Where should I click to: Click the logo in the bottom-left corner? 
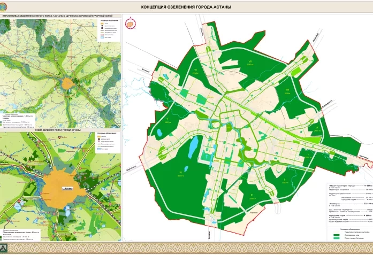coord(5,249)
